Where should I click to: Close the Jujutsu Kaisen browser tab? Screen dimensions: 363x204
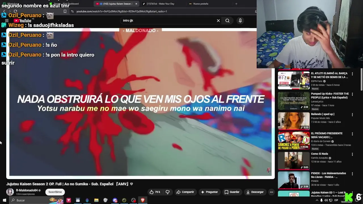point(136,4)
